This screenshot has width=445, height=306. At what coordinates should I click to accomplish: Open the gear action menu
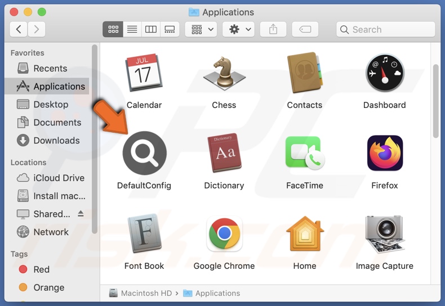(239, 29)
